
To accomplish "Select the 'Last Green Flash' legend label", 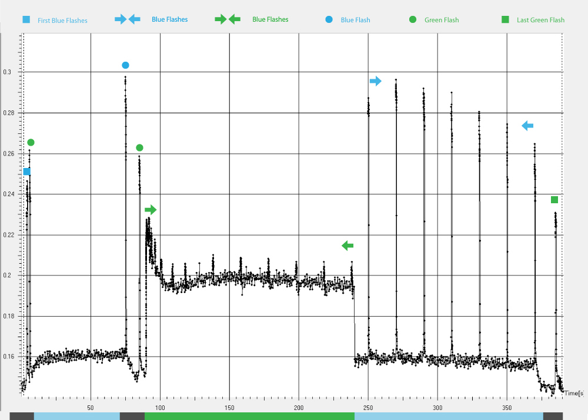I will pyautogui.click(x=540, y=20).
